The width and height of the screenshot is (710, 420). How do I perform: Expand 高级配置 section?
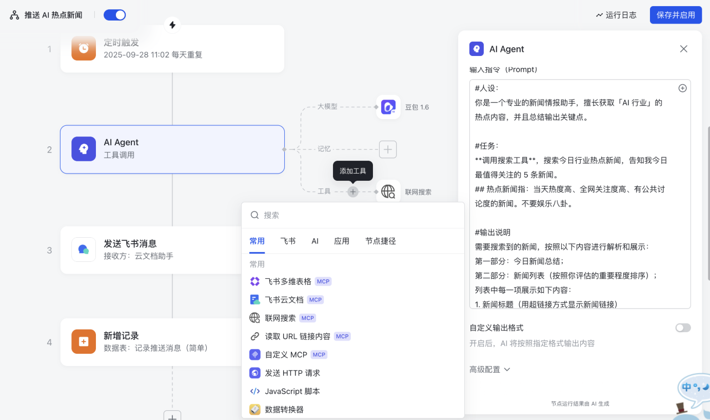(x=489, y=369)
